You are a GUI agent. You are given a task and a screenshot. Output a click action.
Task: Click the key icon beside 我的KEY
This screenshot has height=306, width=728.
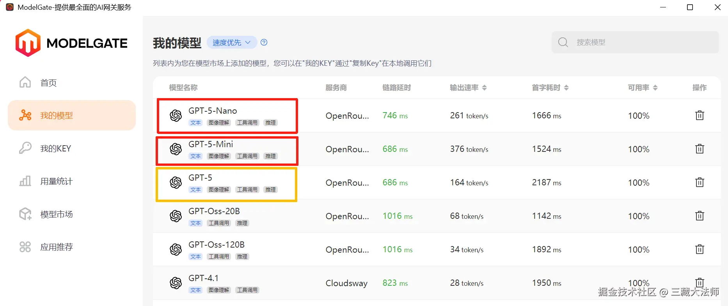25,148
